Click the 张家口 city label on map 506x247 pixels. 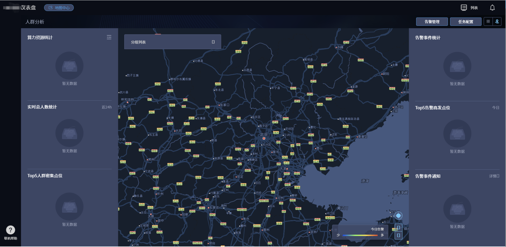point(224,105)
